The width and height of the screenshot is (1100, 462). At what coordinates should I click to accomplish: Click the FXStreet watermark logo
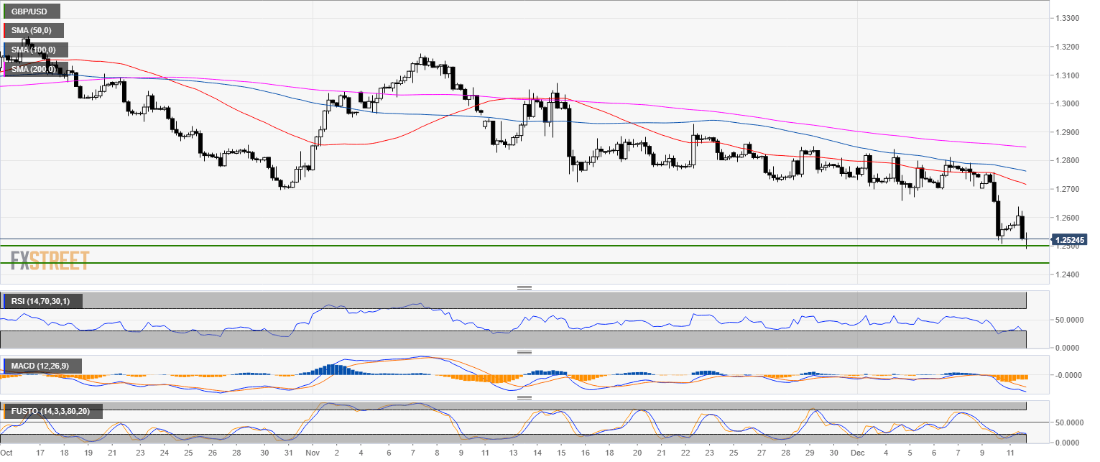(x=50, y=260)
